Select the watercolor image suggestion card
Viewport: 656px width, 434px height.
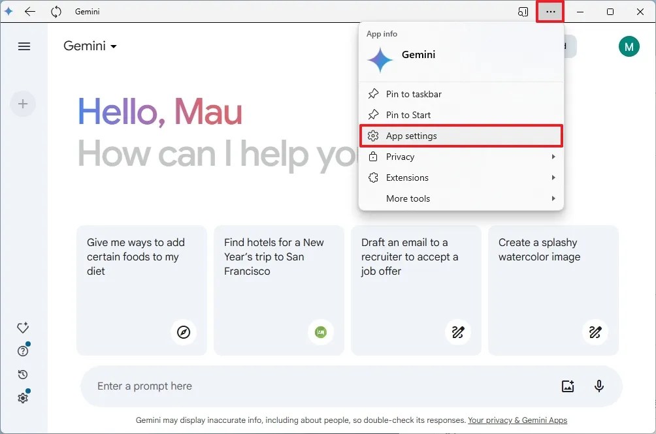pyautogui.click(x=553, y=290)
